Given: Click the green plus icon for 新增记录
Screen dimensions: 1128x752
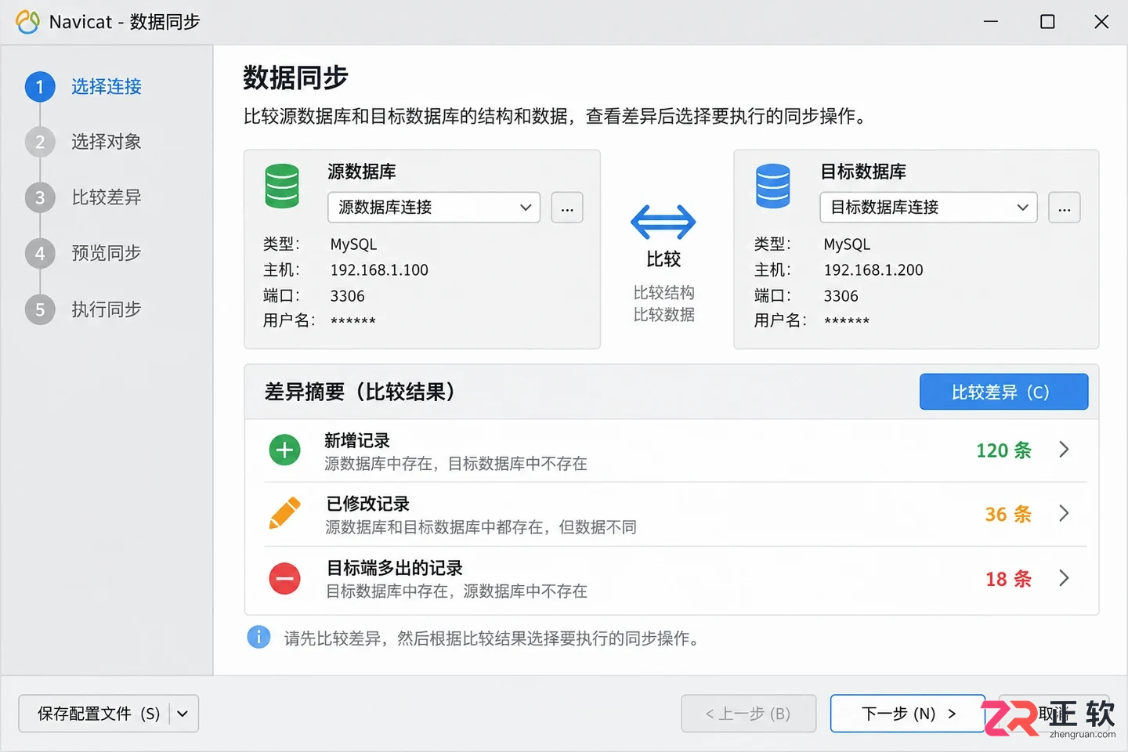Looking at the screenshot, I should 285,450.
